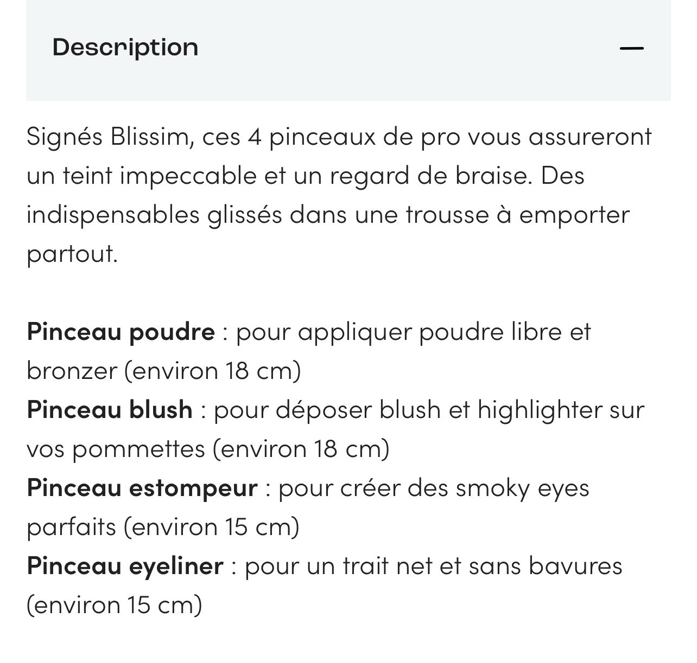The image size is (697, 663).
Task: Click the bold Pinceau estompeur label
Action: (x=142, y=487)
